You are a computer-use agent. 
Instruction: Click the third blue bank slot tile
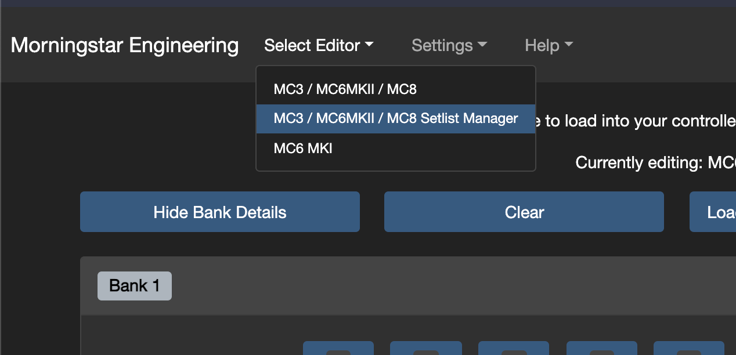[x=514, y=348]
